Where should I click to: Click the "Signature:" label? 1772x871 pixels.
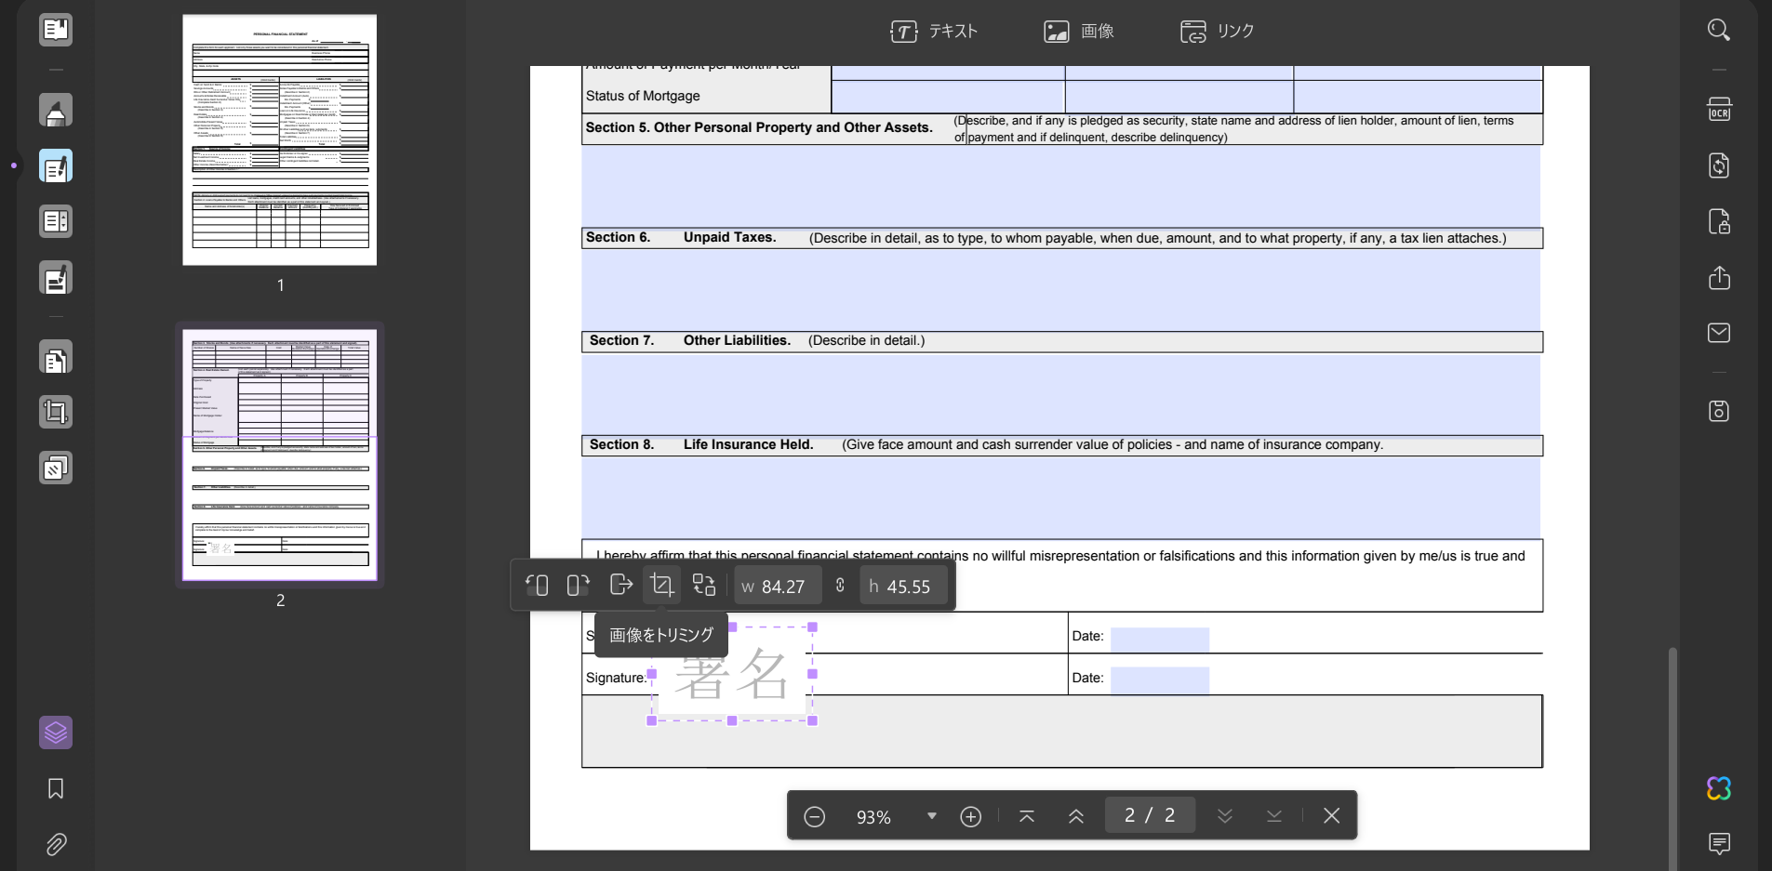point(616,678)
